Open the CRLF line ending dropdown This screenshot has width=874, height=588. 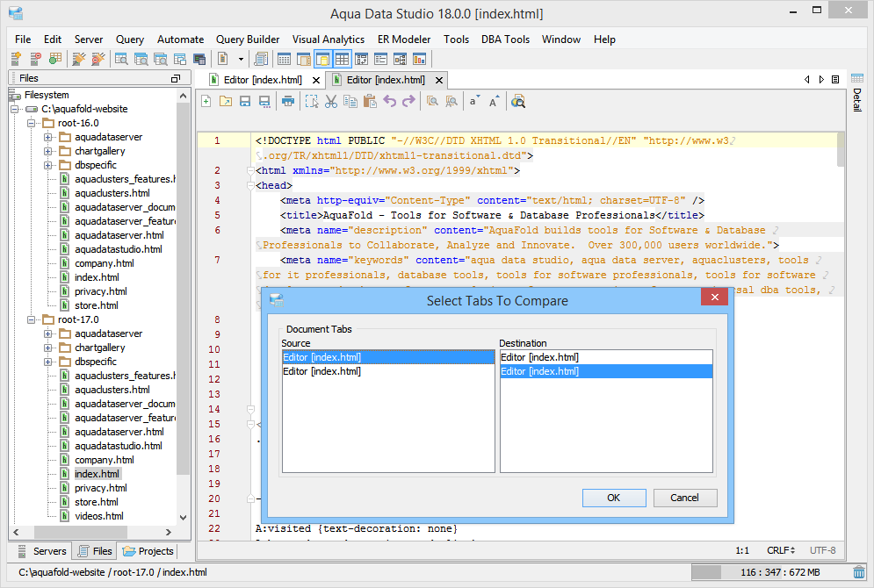pyautogui.click(x=781, y=550)
